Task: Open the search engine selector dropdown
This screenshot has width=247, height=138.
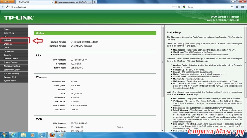Action: [184, 7]
